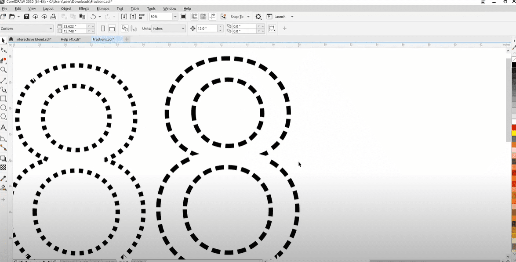Set page orientation to Landscape
This screenshot has width=516, height=262.
[x=112, y=29]
